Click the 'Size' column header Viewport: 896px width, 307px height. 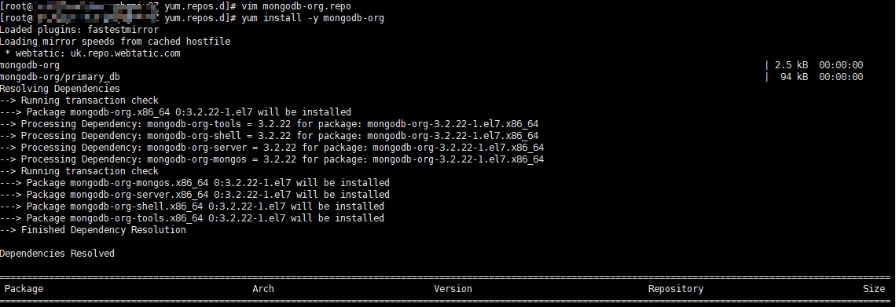tap(874, 289)
